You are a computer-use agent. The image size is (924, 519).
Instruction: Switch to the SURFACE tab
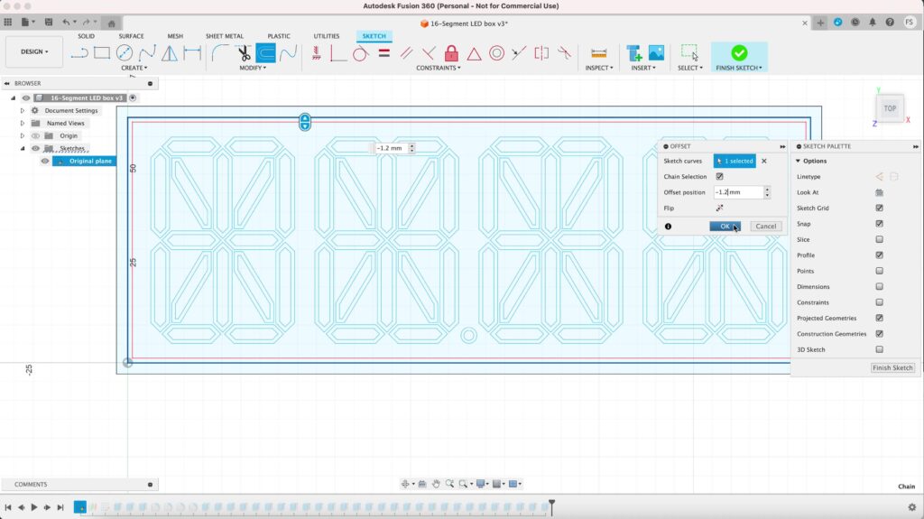click(131, 36)
